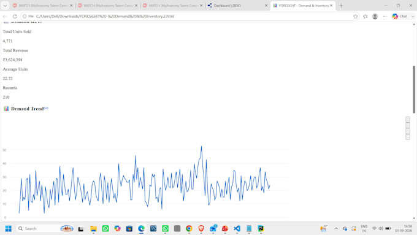417x235 pixels.
Task: Close the FORESIGHT - Demand & Inventory tab
Action: tap(331, 6)
